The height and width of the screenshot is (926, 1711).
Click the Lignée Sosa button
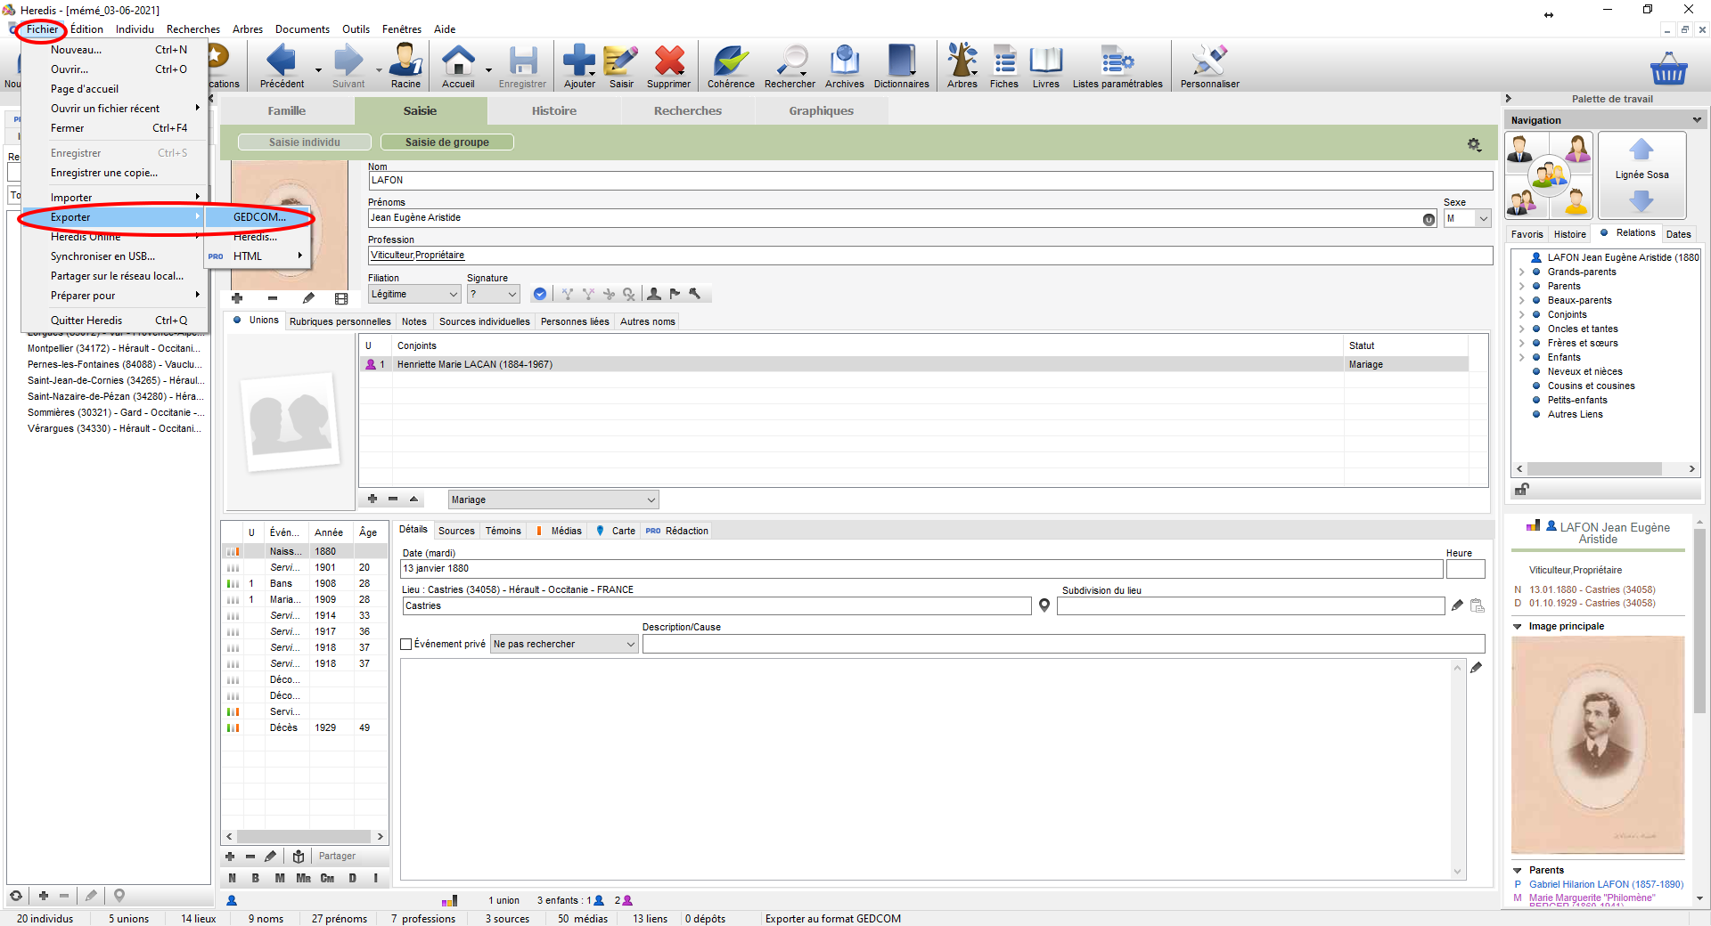1641,175
